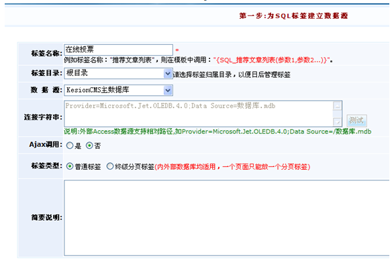392x263 pixels.
Task: Click the 标签目录 field label
Action: tap(46, 73)
